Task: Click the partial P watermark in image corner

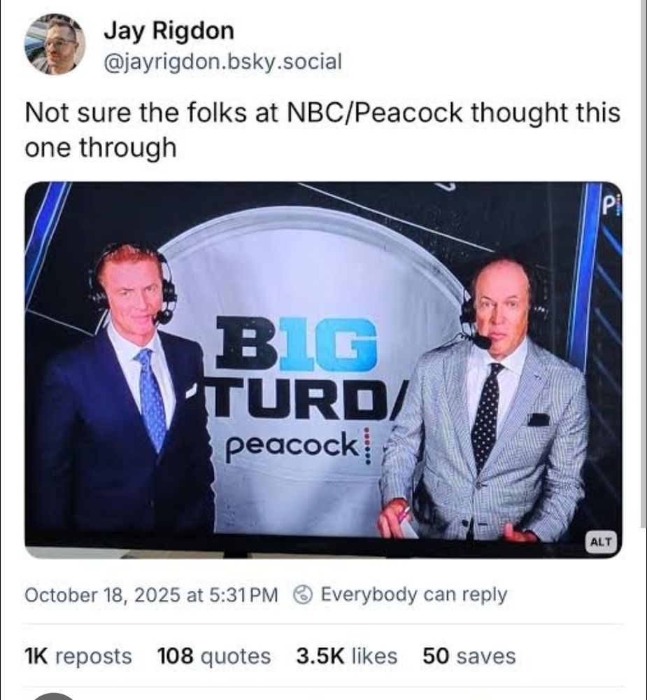Action: click(x=611, y=206)
